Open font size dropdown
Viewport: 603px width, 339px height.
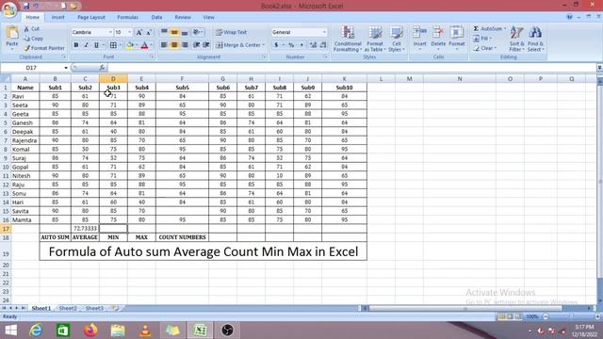click(x=130, y=32)
